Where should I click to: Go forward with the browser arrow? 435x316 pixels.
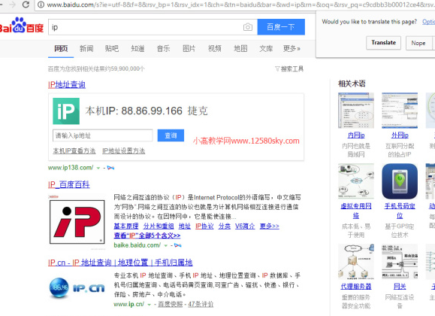pyautogui.click(x=12, y=5)
